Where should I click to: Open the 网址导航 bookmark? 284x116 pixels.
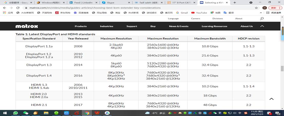click(99, 13)
